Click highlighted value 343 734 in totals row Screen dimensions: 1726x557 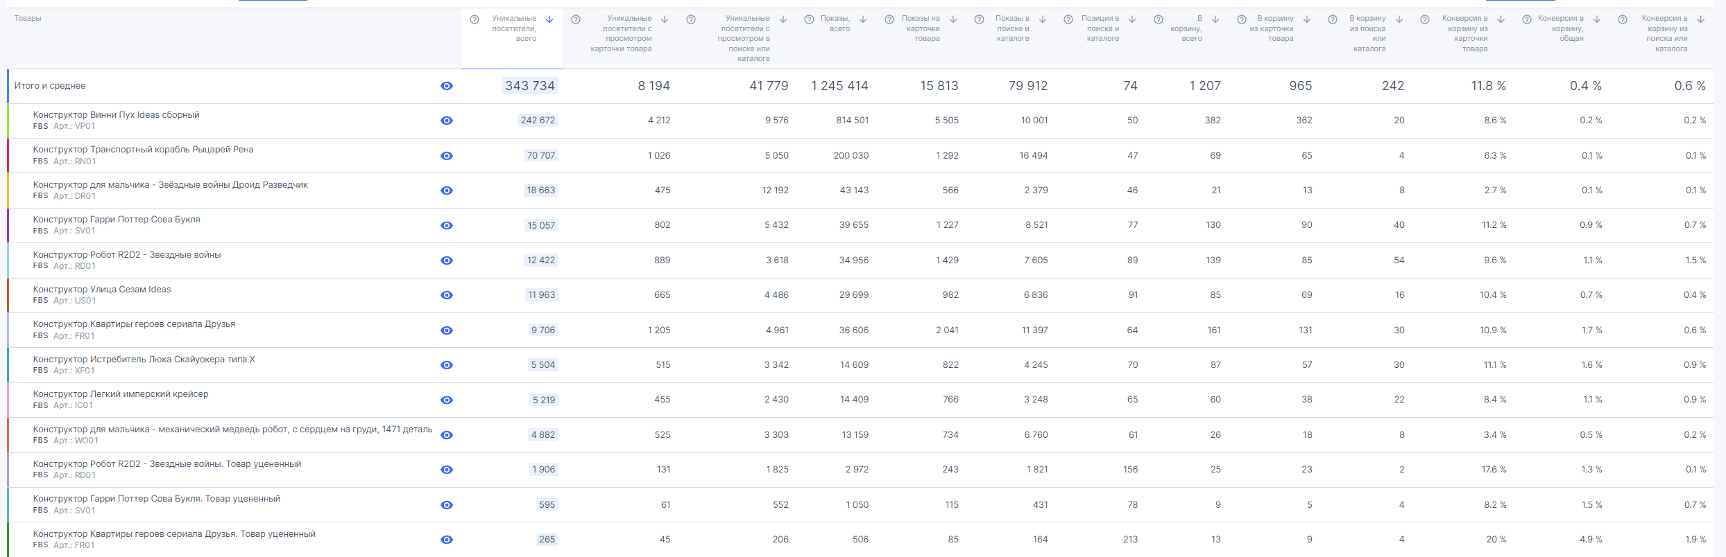click(530, 86)
